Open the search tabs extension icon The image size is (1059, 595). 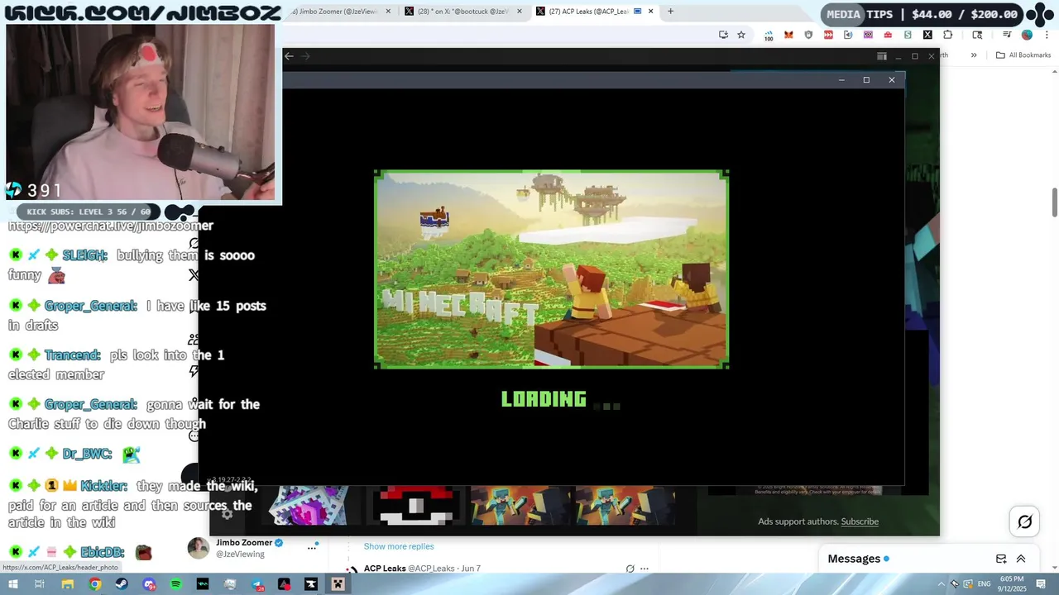977,35
